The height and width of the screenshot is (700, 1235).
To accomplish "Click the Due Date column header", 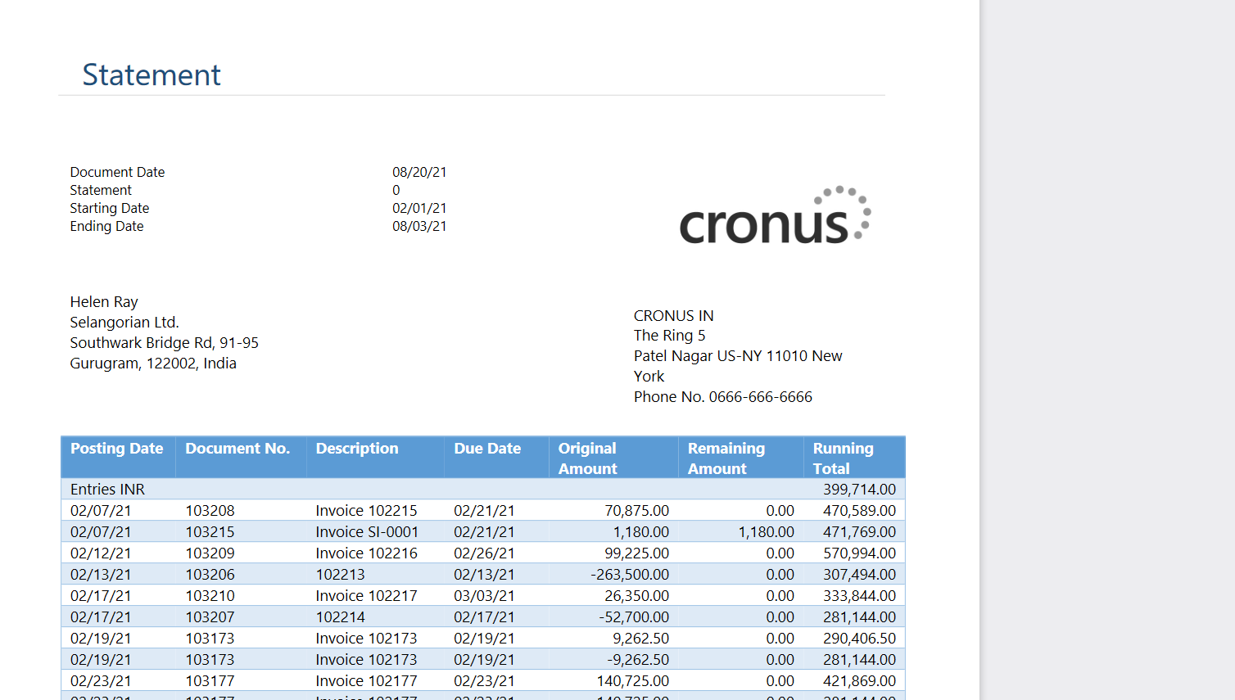I will tap(487, 448).
